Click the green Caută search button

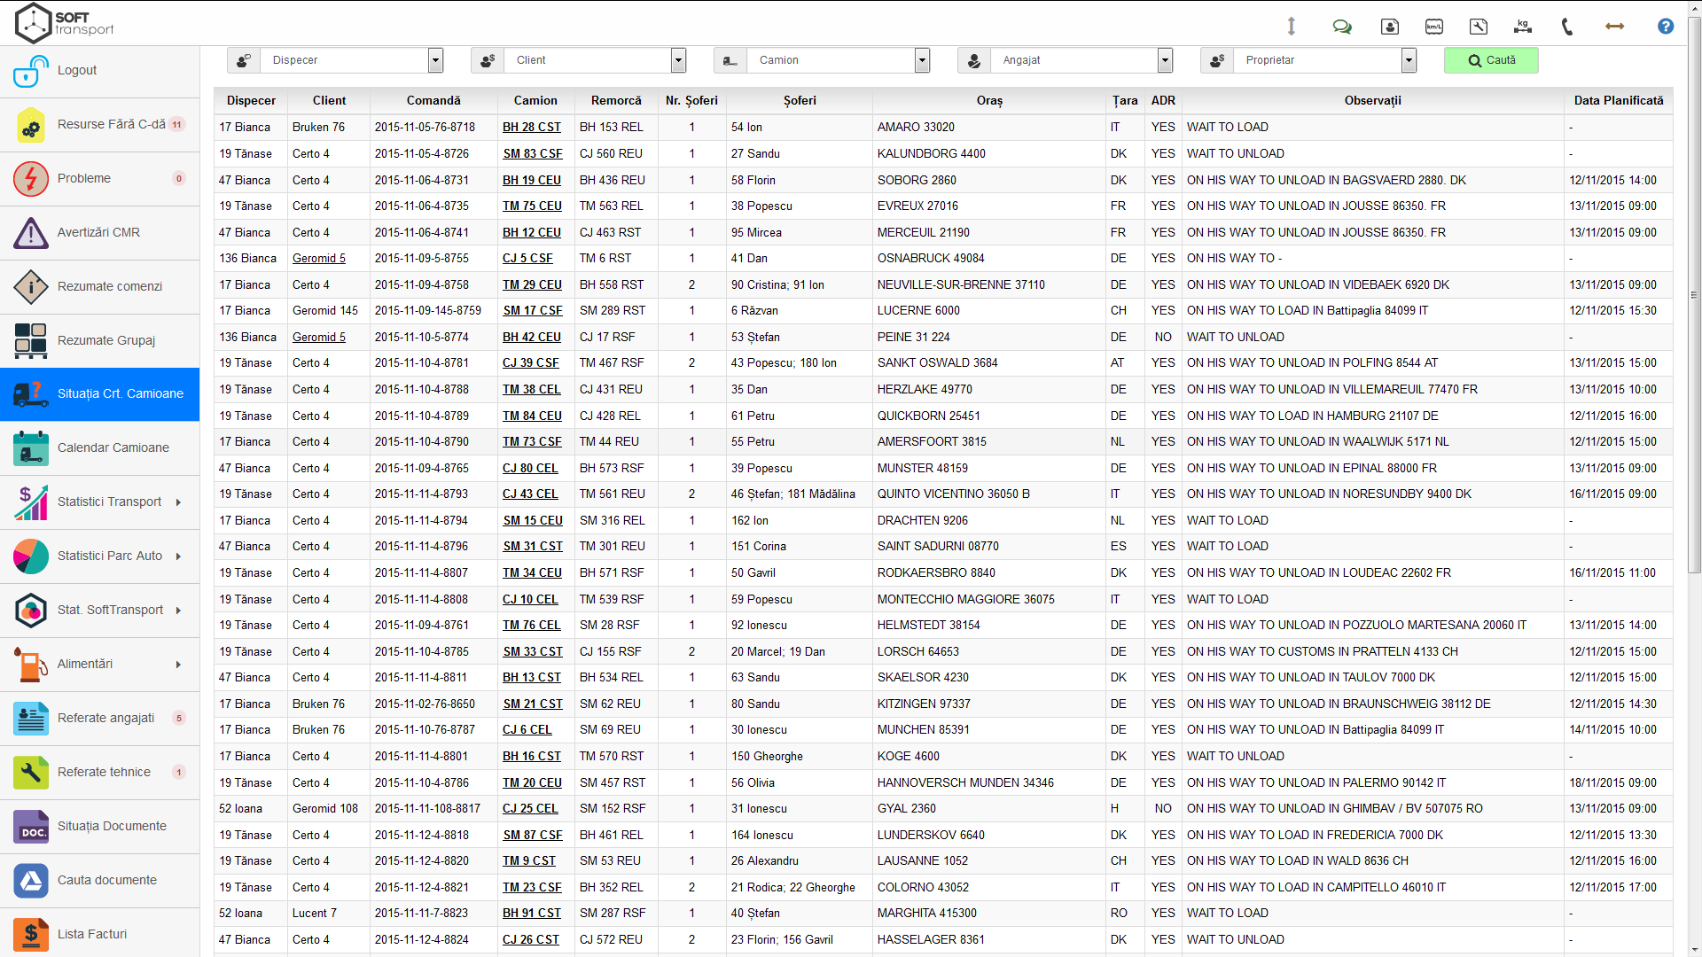(x=1491, y=60)
